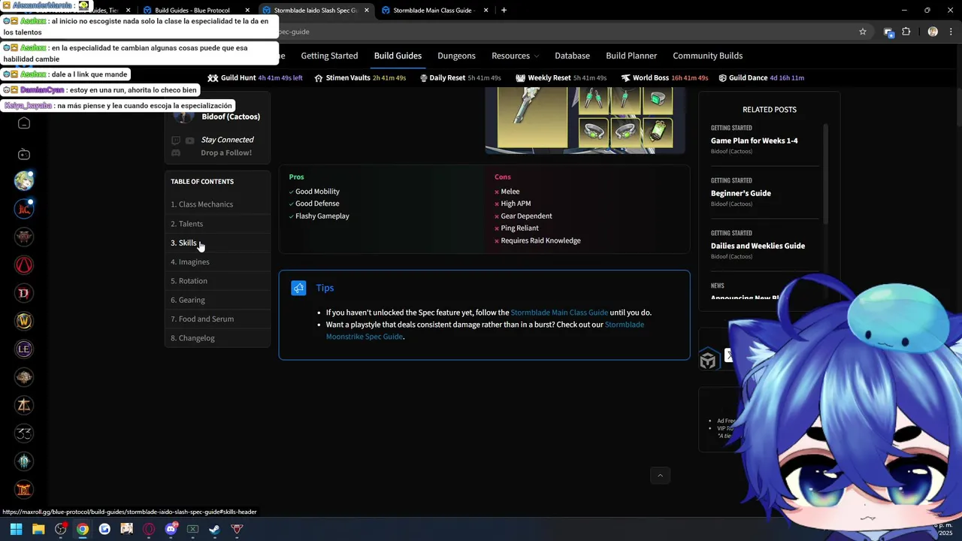Click the home icon atop the left sidebar
The width and height of the screenshot is (962, 541).
click(x=24, y=123)
